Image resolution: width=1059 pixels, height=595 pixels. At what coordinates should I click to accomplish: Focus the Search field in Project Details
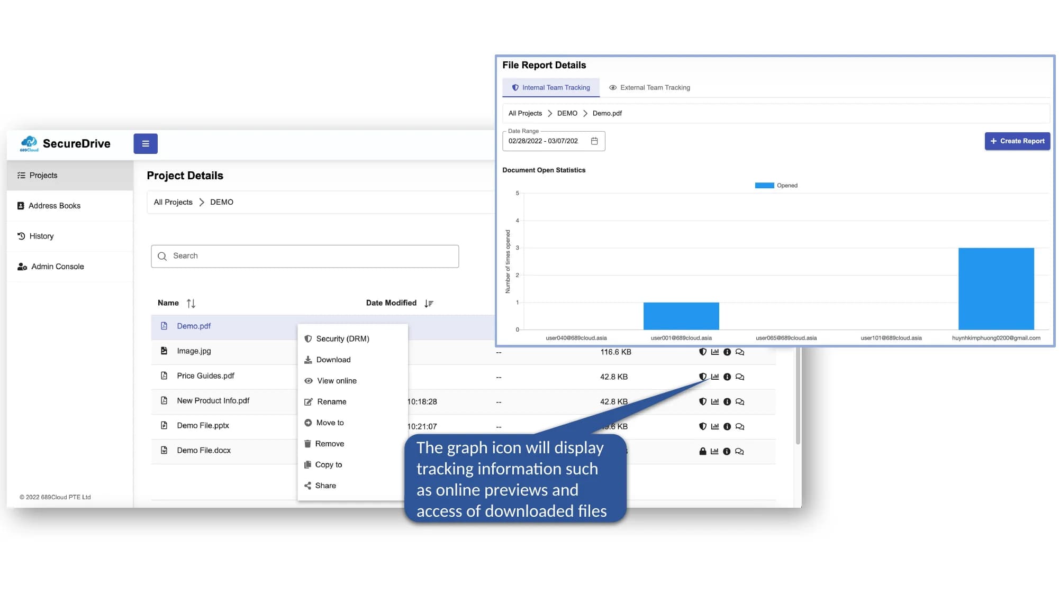tap(305, 256)
